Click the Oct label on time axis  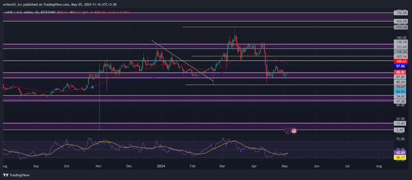[67, 167]
